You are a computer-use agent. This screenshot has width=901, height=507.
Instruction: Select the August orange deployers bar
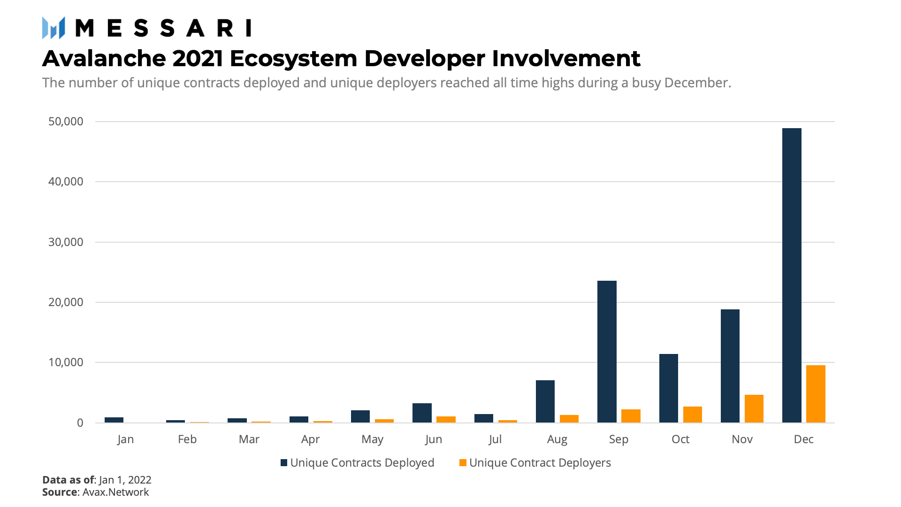pos(569,419)
